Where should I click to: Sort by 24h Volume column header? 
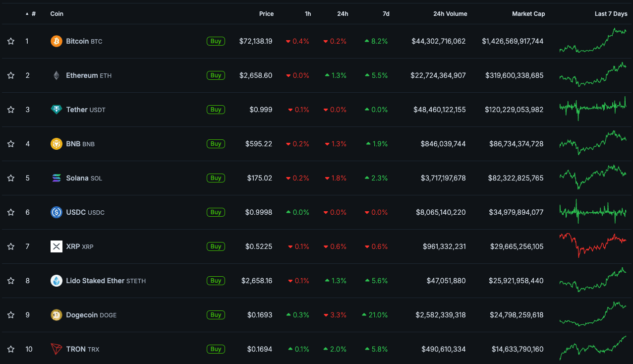(450, 14)
